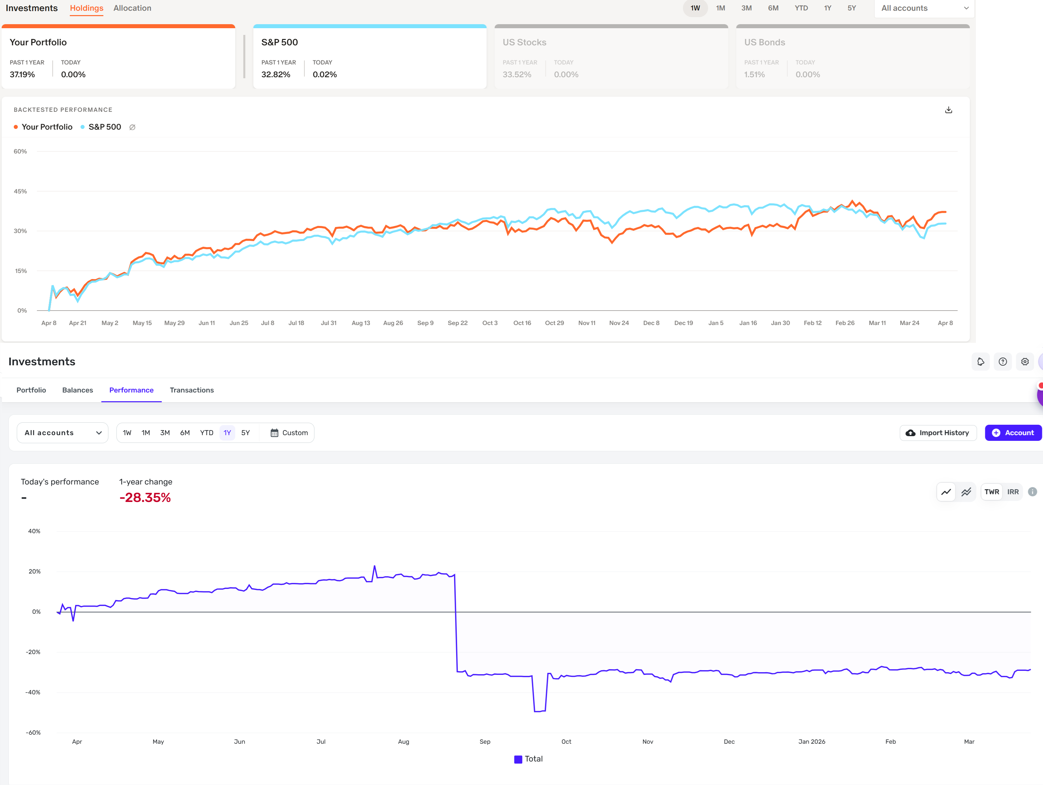This screenshot has height=785, width=1043.
Task: Download the backtested performance chart
Action: pos(948,110)
